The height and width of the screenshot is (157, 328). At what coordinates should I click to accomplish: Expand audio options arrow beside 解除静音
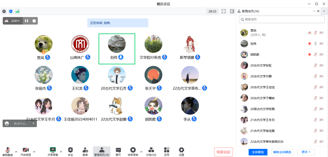point(16,151)
